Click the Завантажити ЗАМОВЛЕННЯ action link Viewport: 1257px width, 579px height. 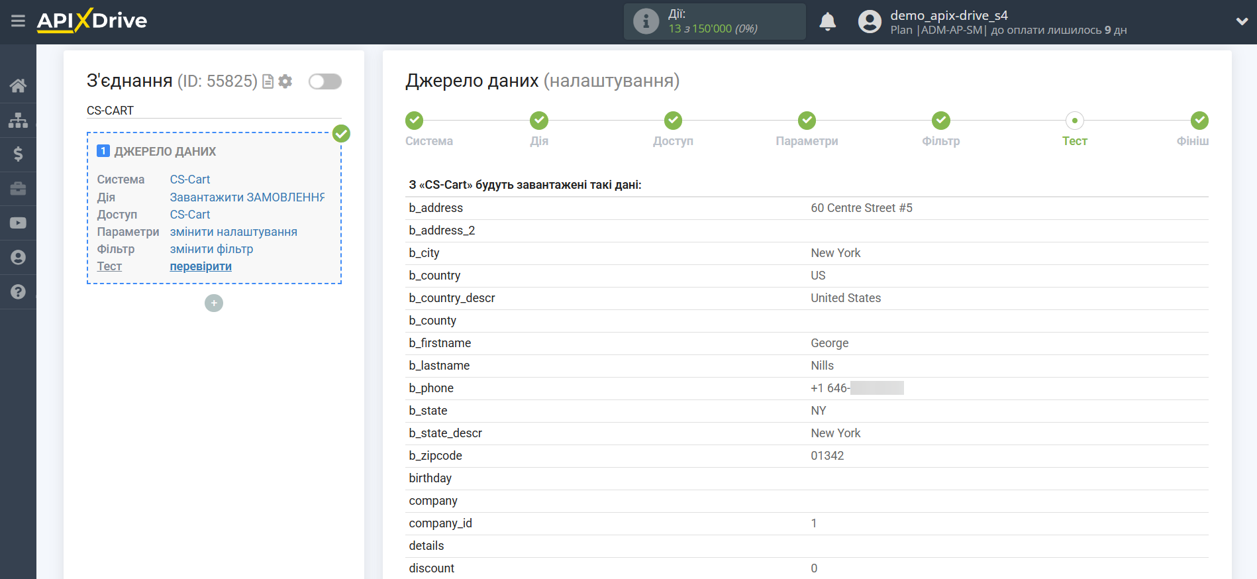[247, 197]
